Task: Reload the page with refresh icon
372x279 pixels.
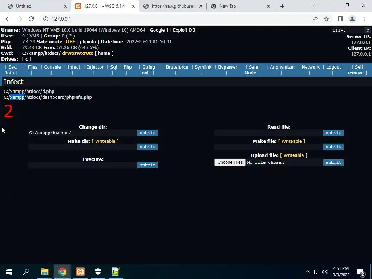Action: click(31, 19)
